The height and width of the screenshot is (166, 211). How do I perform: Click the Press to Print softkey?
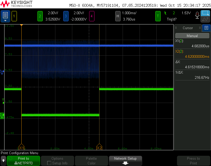[193, 161]
